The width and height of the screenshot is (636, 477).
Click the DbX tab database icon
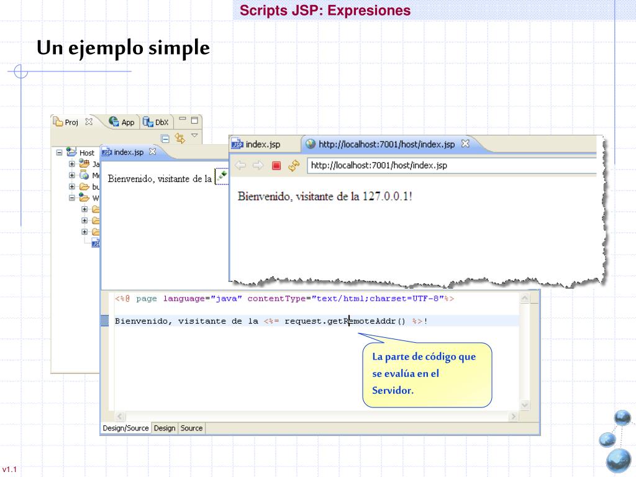pyautogui.click(x=148, y=121)
